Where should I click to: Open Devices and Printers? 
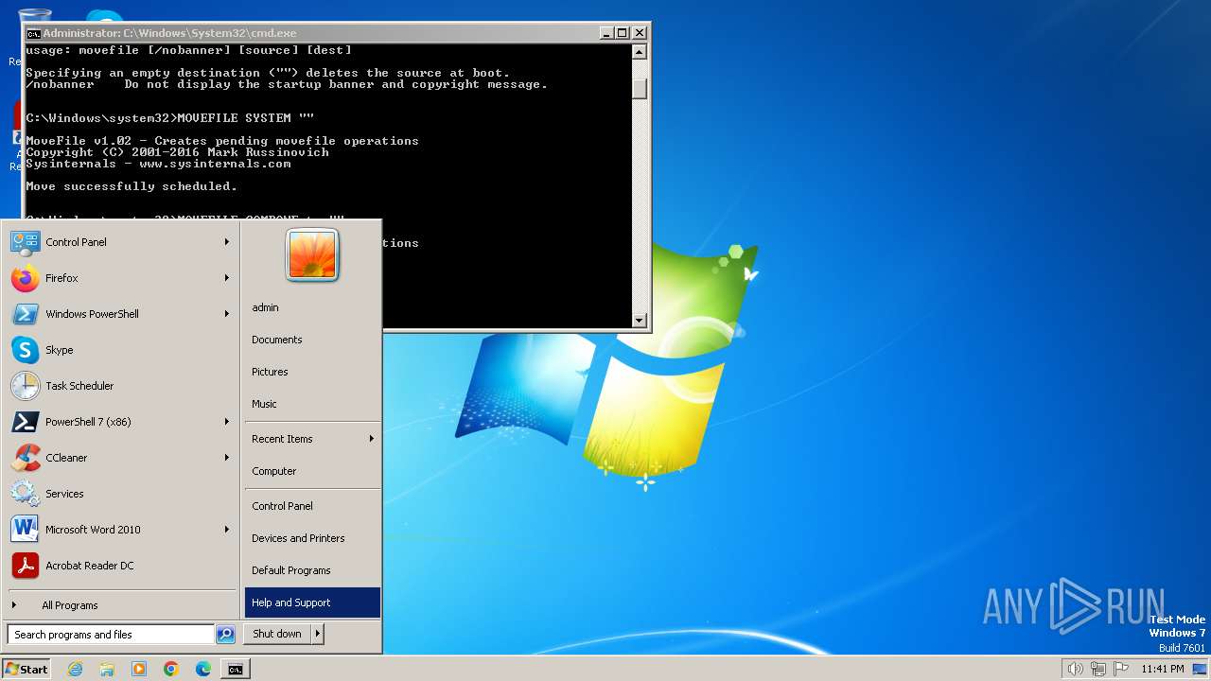click(x=312, y=538)
